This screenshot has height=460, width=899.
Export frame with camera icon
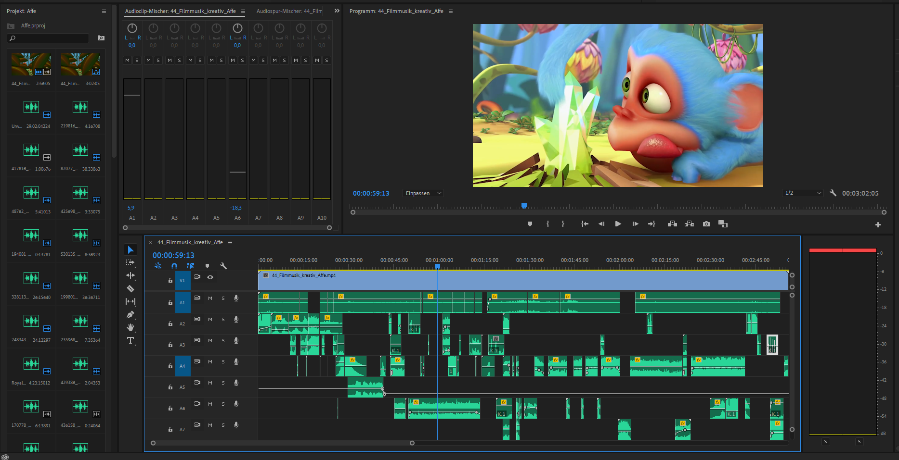point(706,224)
